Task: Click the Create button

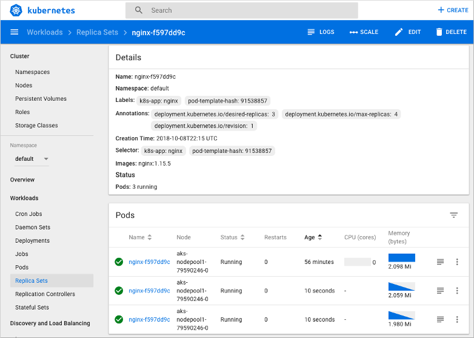Action: point(453,10)
